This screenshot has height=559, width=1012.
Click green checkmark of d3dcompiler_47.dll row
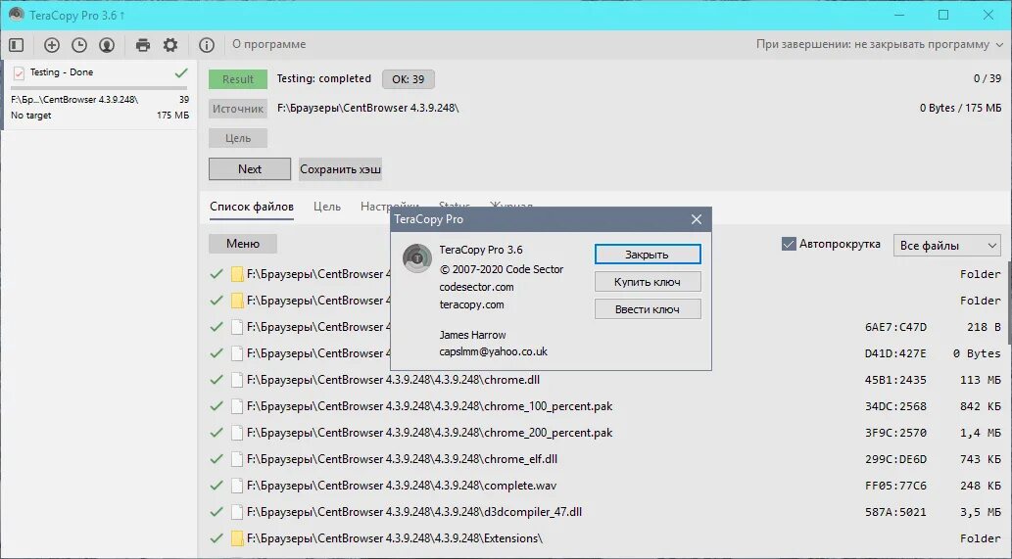click(x=217, y=512)
